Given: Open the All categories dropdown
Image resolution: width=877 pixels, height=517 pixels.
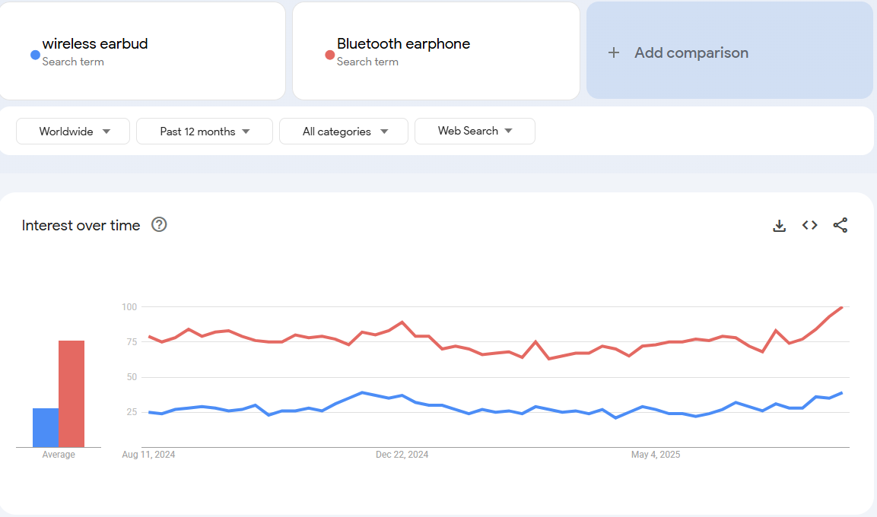Looking at the screenshot, I should pos(343,131).
